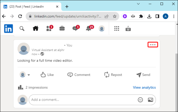Go to the LinkedIn Home icon
This screenshot has width=178, height=112.
(x=36, y=28)
